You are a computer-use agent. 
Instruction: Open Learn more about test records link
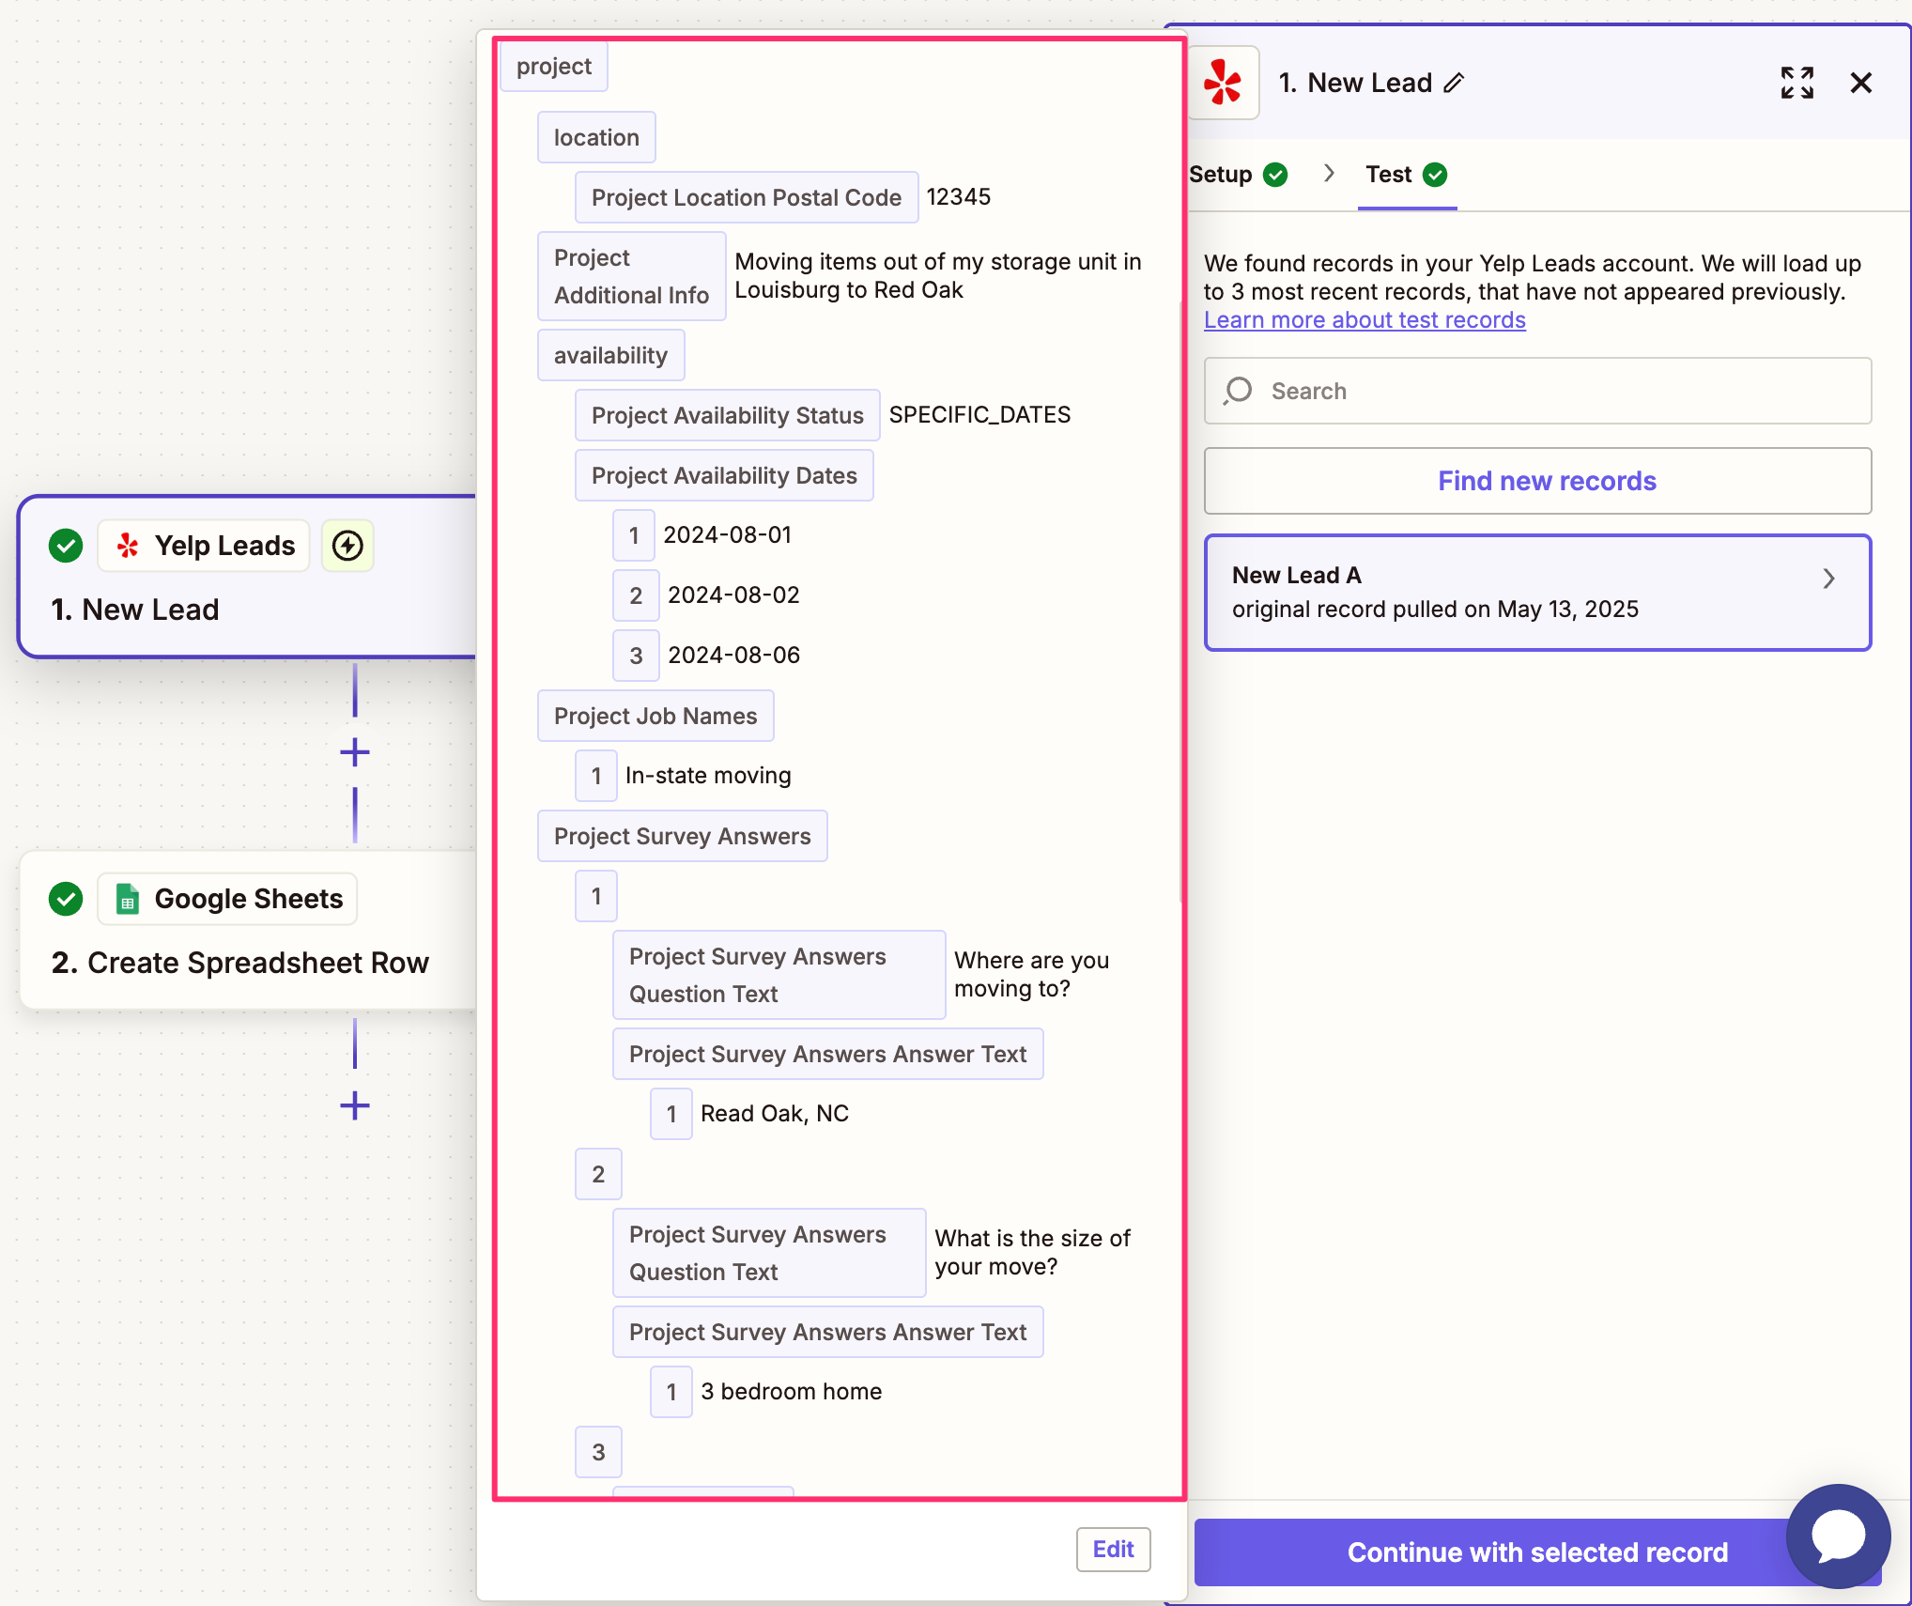pos(1364,320)
